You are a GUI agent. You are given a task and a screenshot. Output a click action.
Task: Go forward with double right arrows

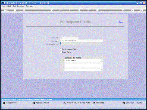point(79,10)
